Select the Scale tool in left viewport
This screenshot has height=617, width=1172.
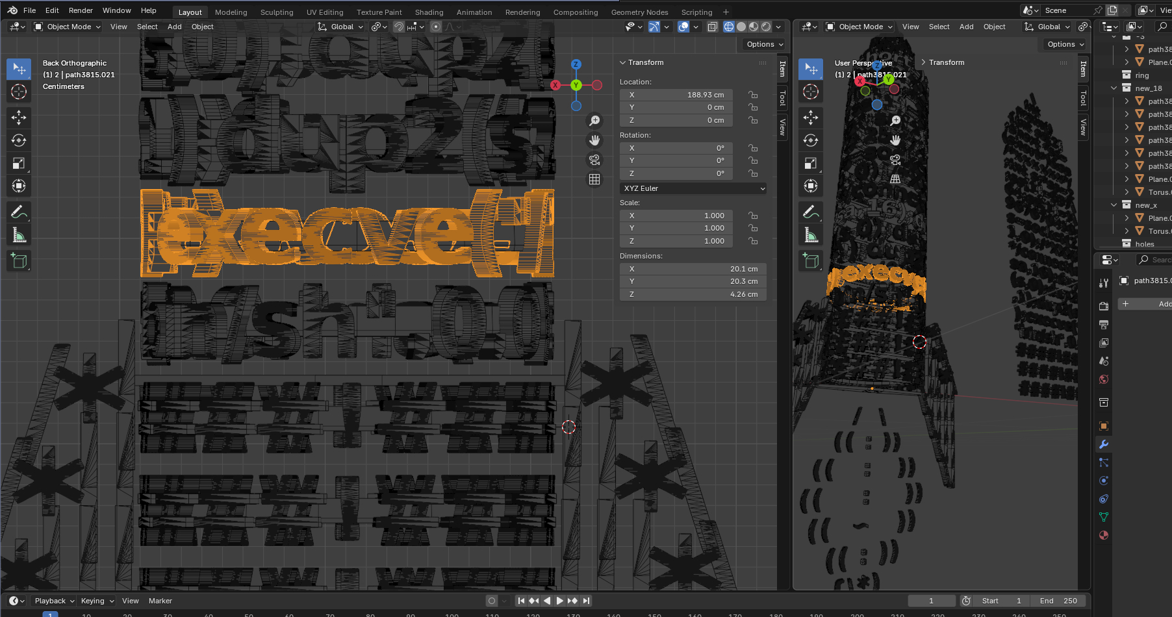pos(19,164)
